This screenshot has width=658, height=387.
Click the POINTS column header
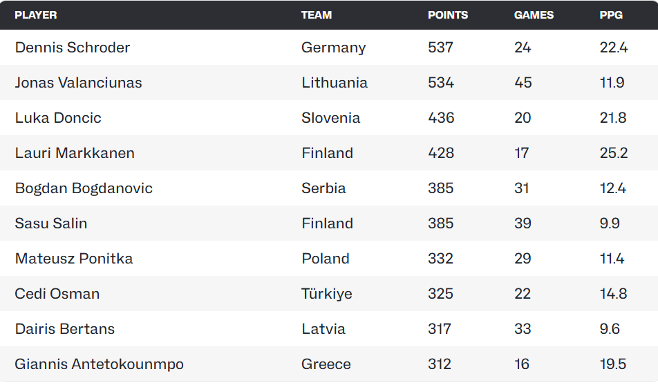click(x=448, y=14)
